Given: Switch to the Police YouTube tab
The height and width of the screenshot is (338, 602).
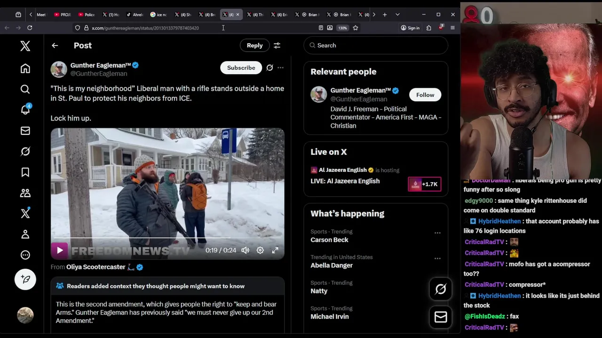Looking at the screenshot, I should [87, 15].
